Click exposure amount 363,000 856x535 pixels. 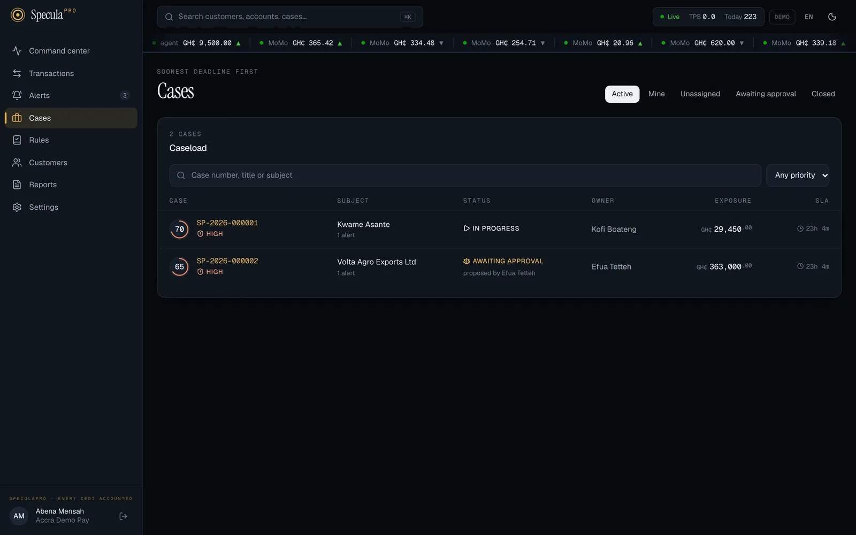click(724, 266)
